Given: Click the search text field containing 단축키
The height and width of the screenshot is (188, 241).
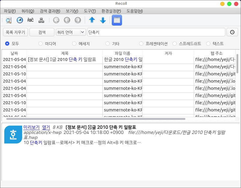Looking at the screenshot, I should point(156,32).
